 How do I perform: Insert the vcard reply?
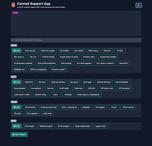click(55, 95)
